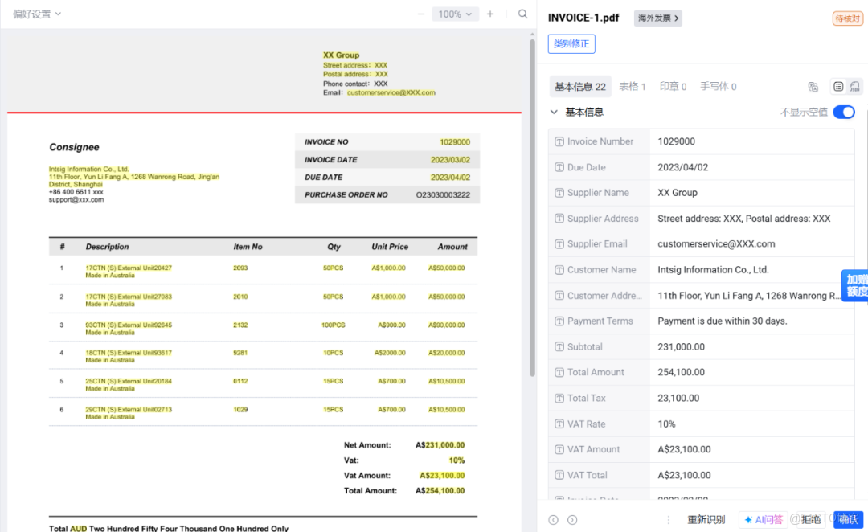Open the 海外发票 type selector

(657, 16)
